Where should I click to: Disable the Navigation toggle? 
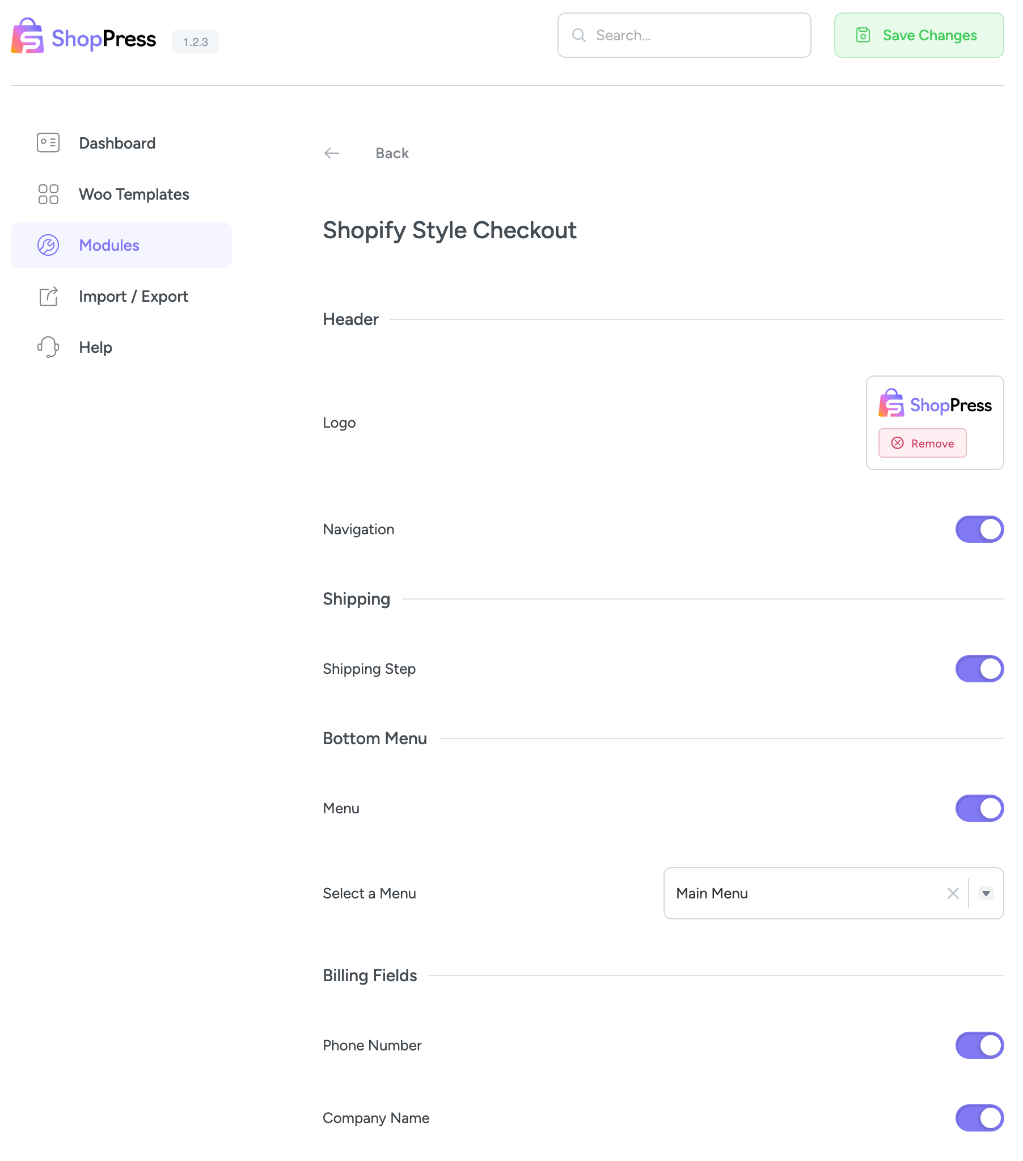click(979, 529)
